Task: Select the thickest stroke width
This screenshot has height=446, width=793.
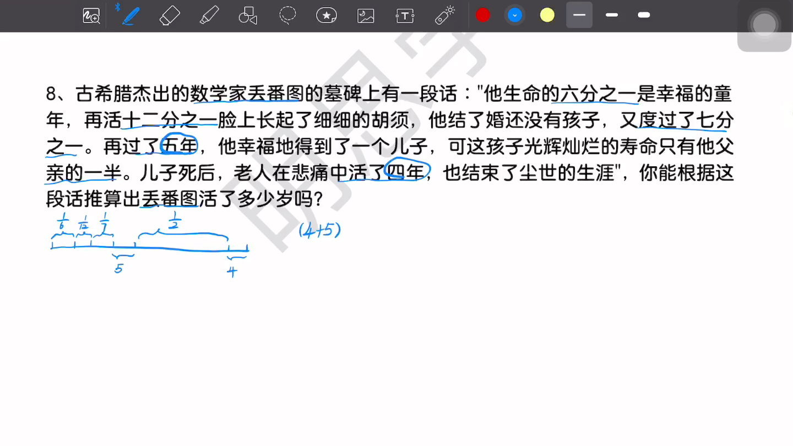Action: 644,15
